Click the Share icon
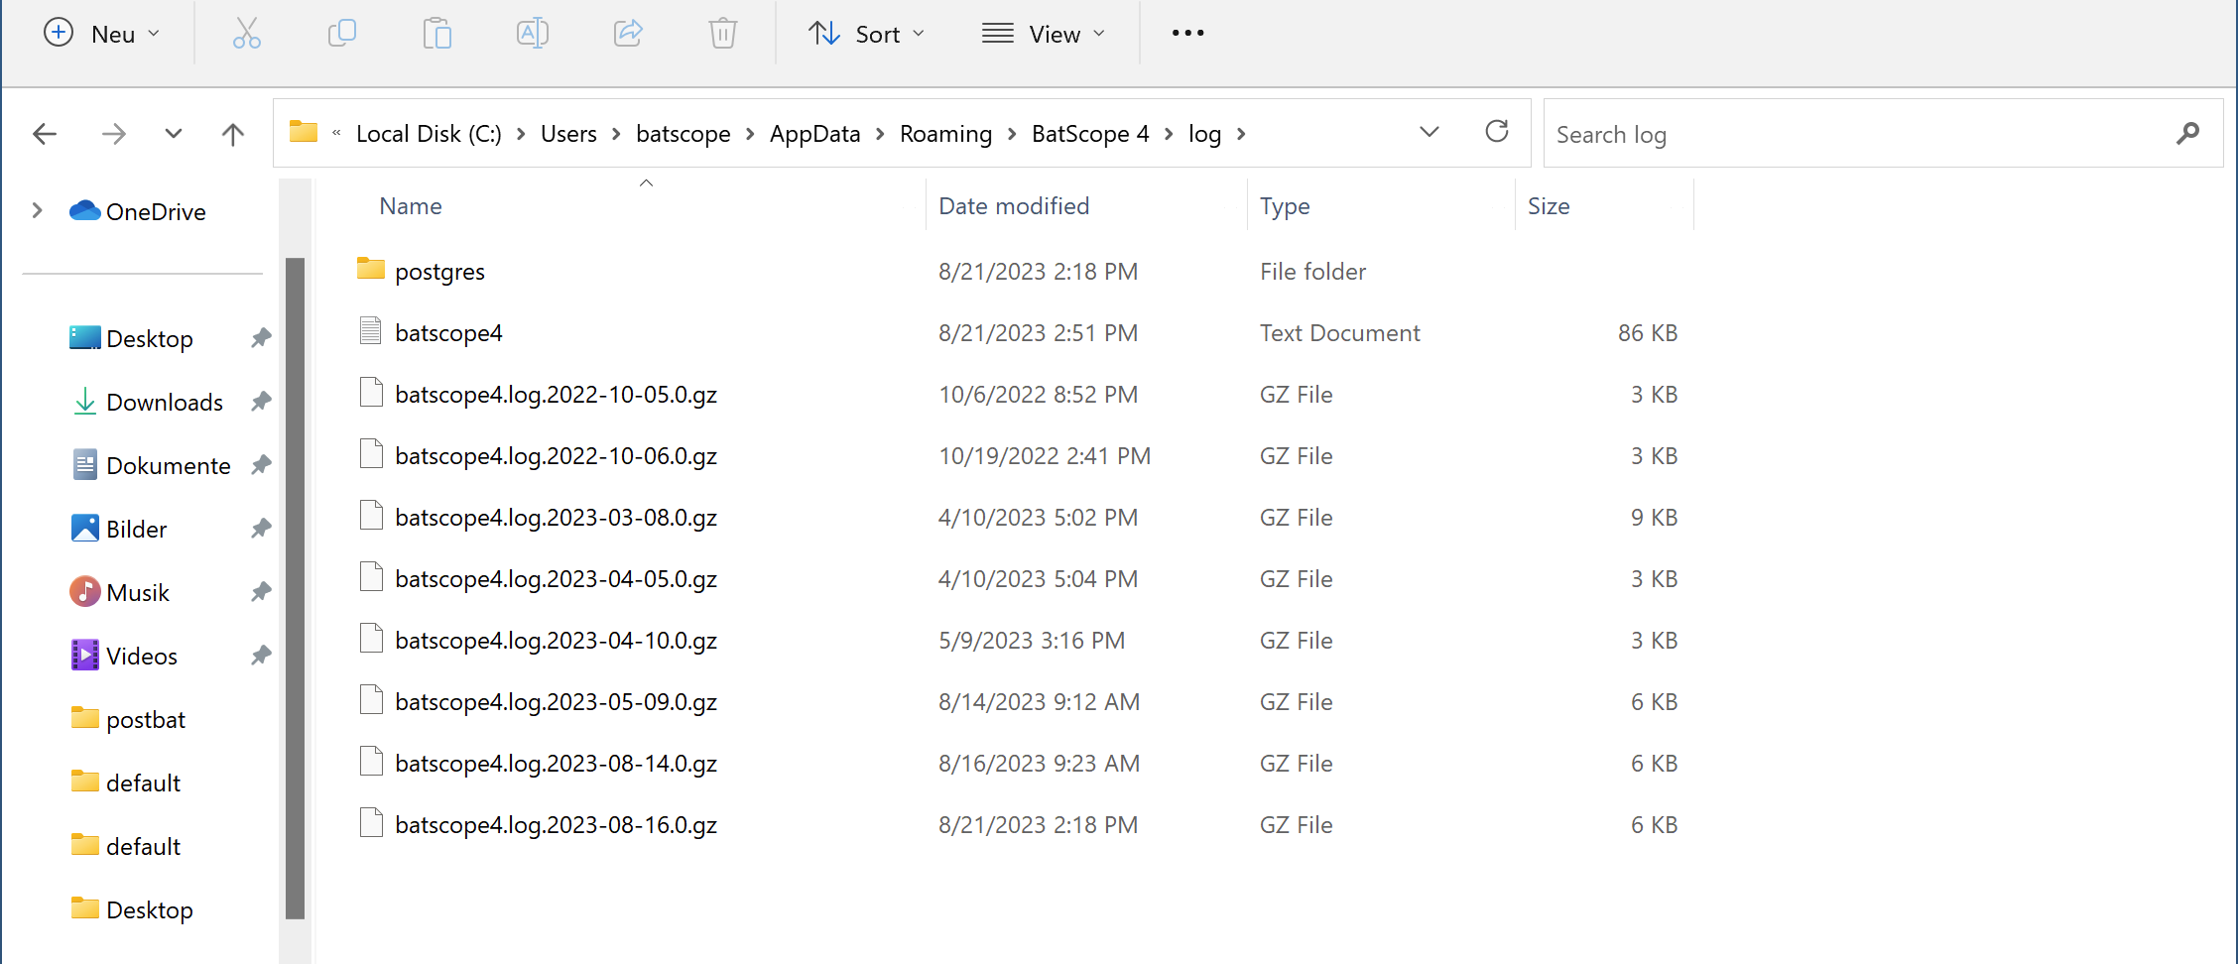The image size is (2238, 964). tap(627, 33)
